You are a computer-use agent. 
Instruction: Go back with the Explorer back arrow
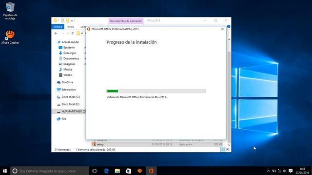click(56, 34)
